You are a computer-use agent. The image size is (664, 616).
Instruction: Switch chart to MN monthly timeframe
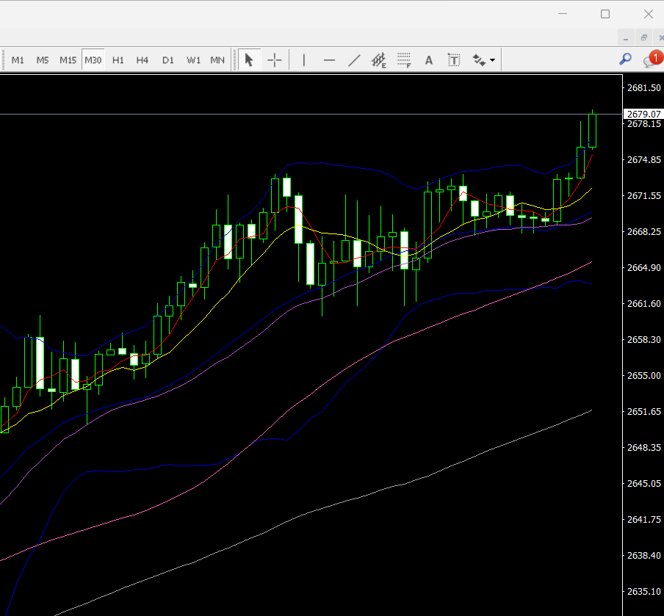pos(217,60)
